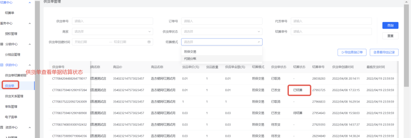Click the 查看导出记录 button

[x=384, y=53]
